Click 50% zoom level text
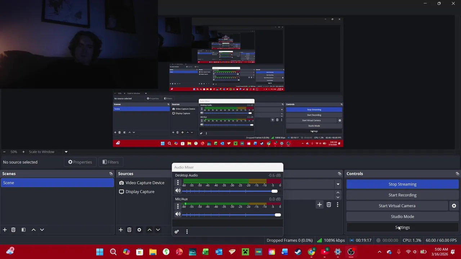Image resolution: width=461 pixels, height=259 pixels. click(x=14, y=152)
